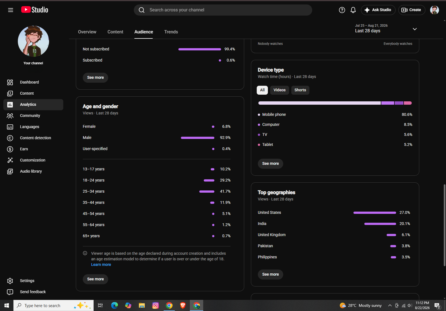Open the Windows Start menu

[x=7, y=305]
